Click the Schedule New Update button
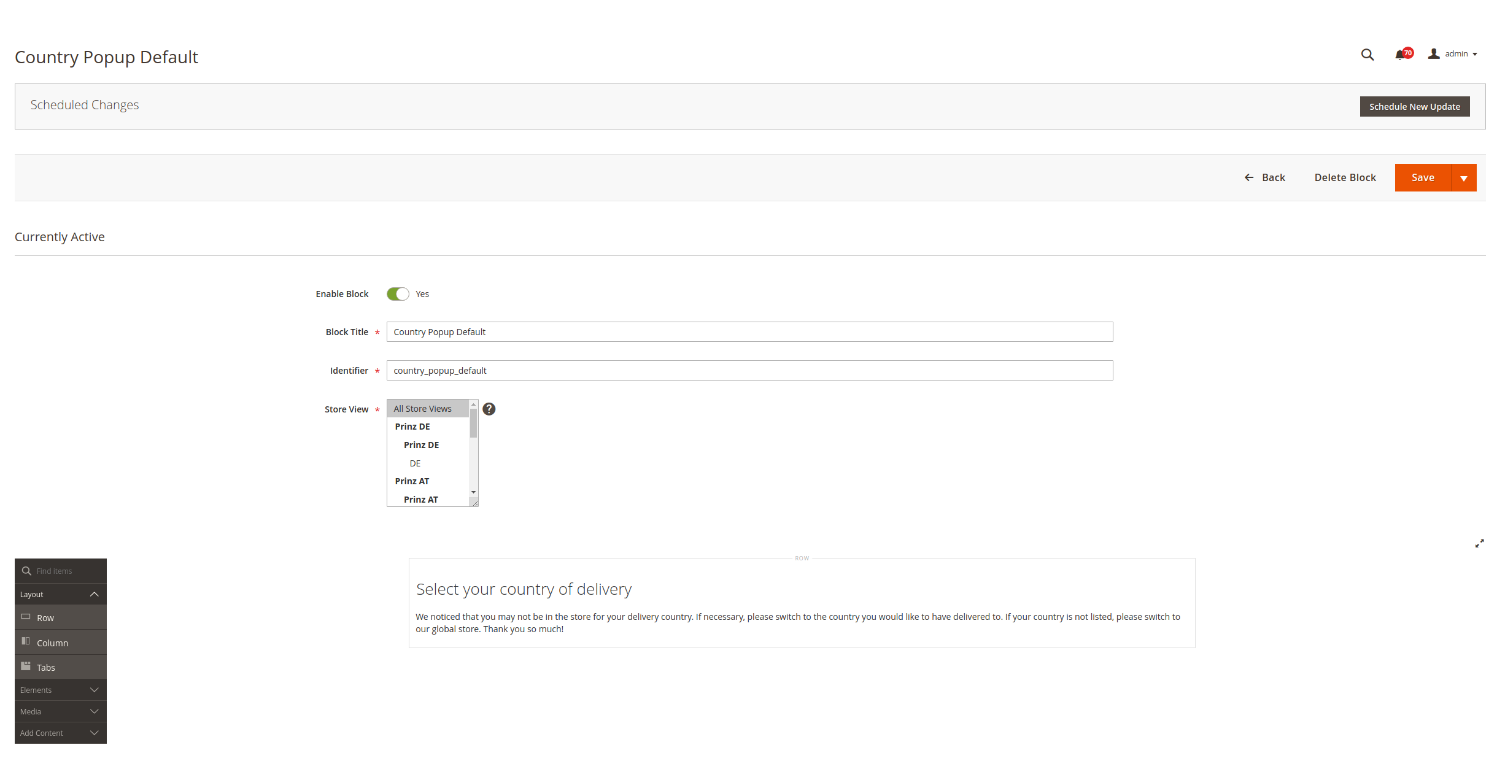Viewport: 1497px width, 777px height. [1414, 106]
